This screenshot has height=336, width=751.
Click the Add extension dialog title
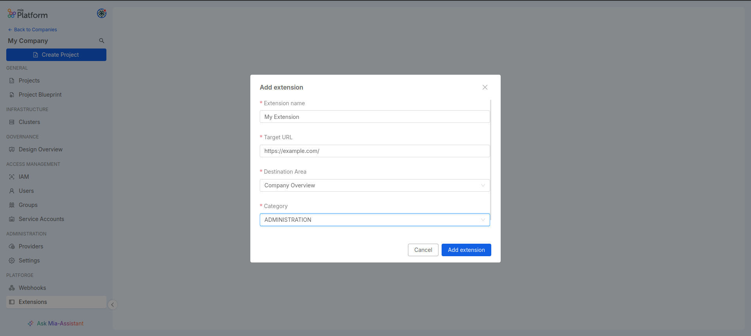282,87
